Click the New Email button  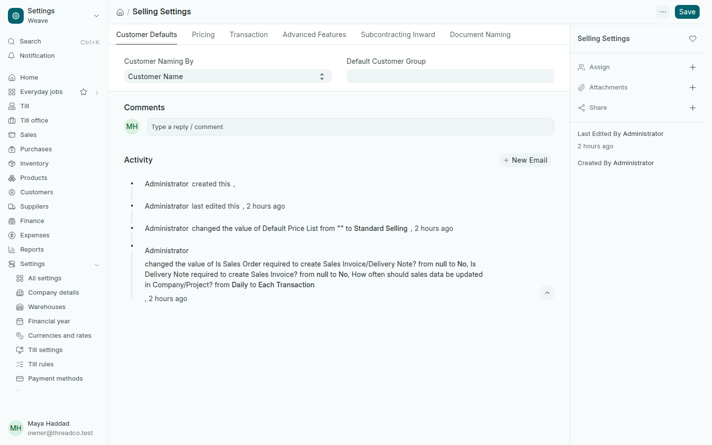(x=525, y=160)
